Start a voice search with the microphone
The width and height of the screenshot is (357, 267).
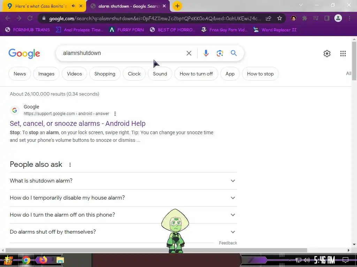(206, 53)
